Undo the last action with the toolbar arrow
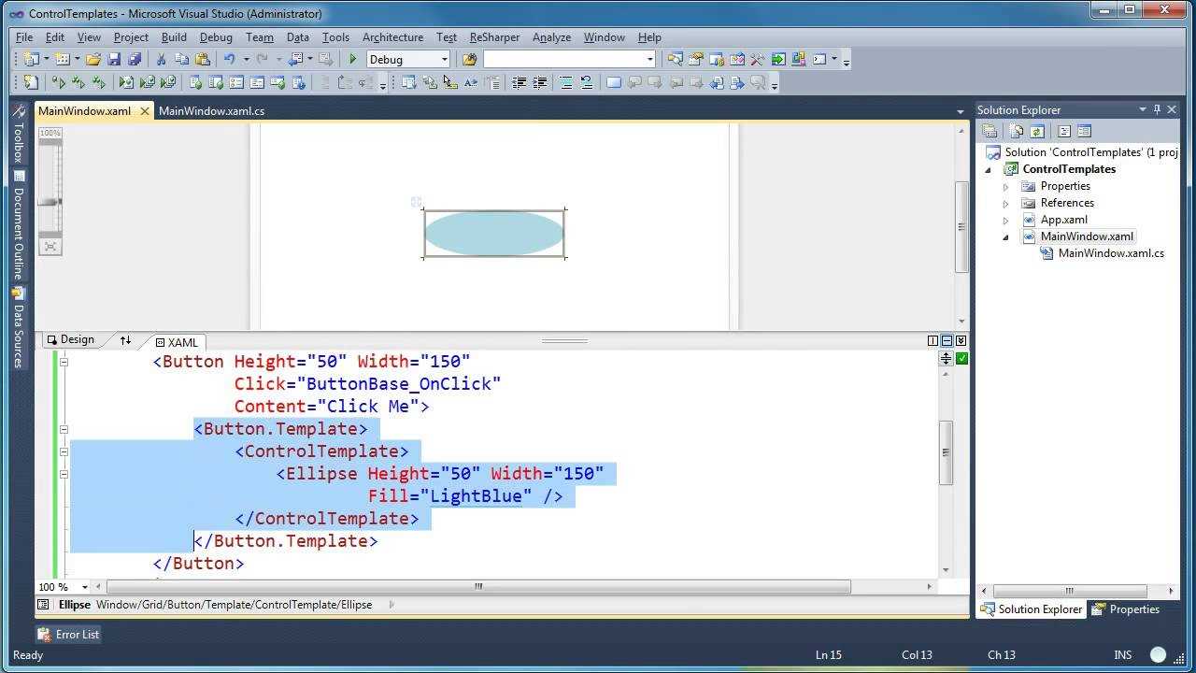Viewport: 1196px width, 673px height. (x=229, y=59)
